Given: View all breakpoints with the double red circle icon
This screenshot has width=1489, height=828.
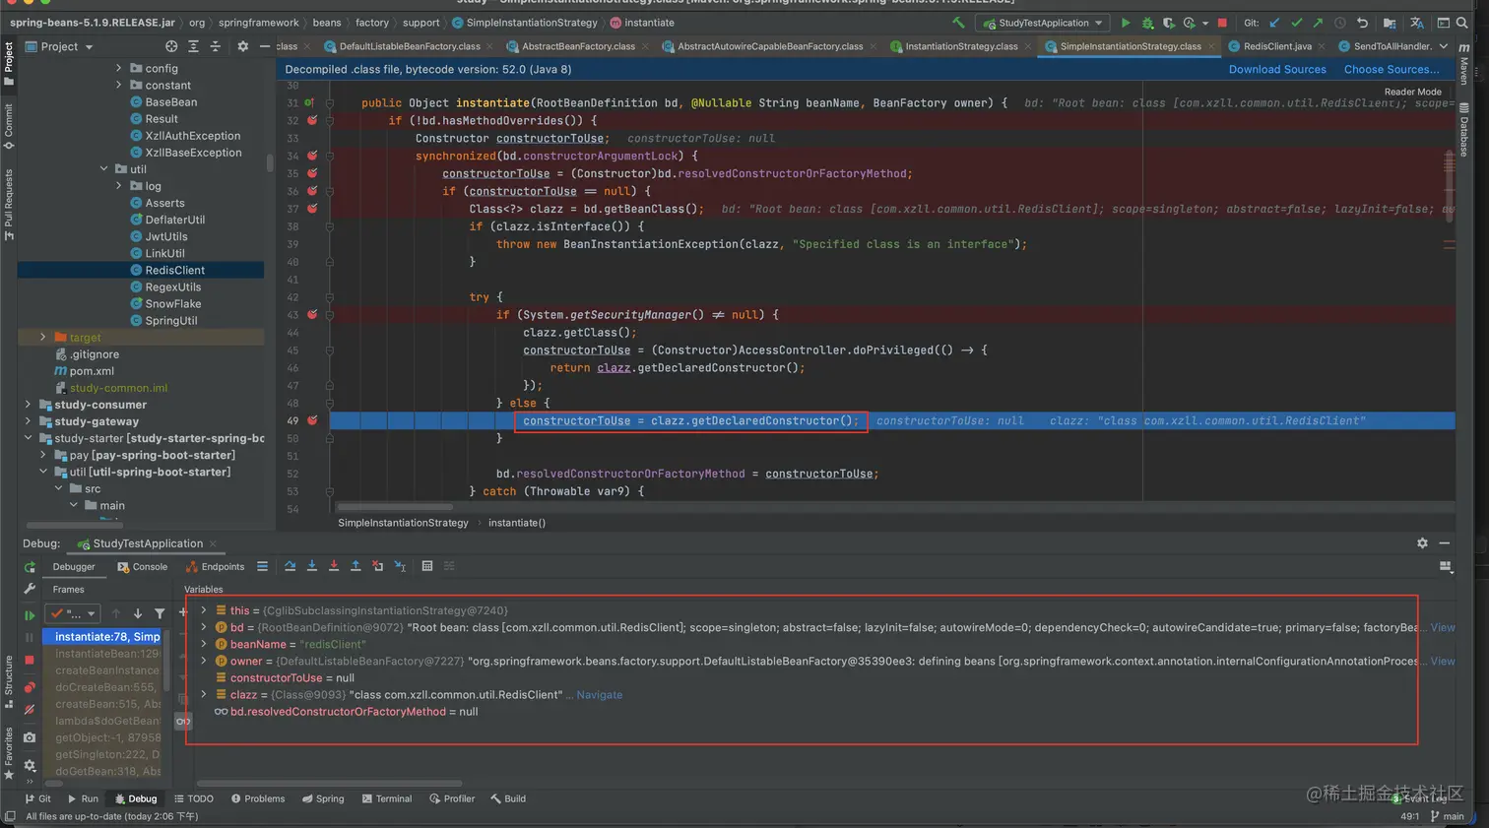Looking at the screenshot, I should pyautogui.click(x=30, y=687).
